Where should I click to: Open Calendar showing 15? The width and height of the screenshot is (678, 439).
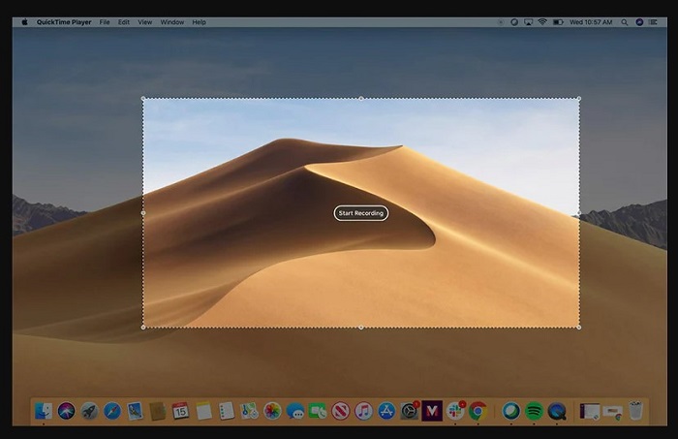(x=180, y=411)
